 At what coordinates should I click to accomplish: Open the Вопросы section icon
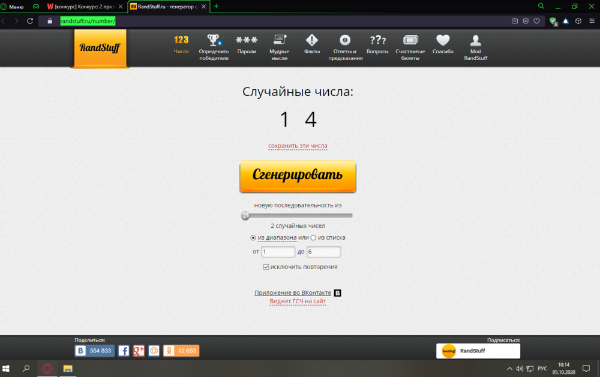[377, 41]
